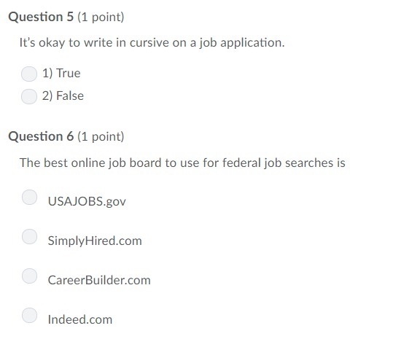Click the phrase 'job application' in Question 5

click(x=242, y=43)
